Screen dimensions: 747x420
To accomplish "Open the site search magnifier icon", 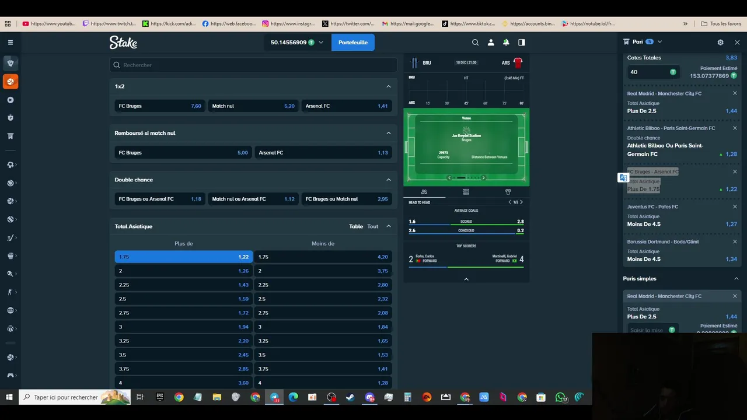I will tap(475, 42).
